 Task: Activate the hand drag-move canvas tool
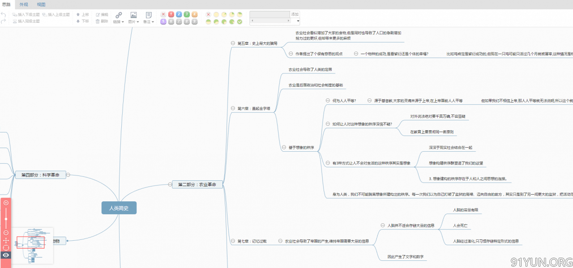6,241
